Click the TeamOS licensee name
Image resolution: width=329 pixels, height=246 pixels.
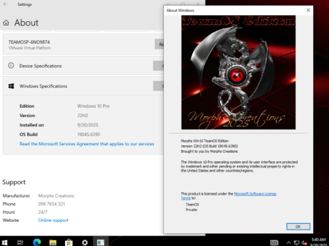[x=192, y=205]
